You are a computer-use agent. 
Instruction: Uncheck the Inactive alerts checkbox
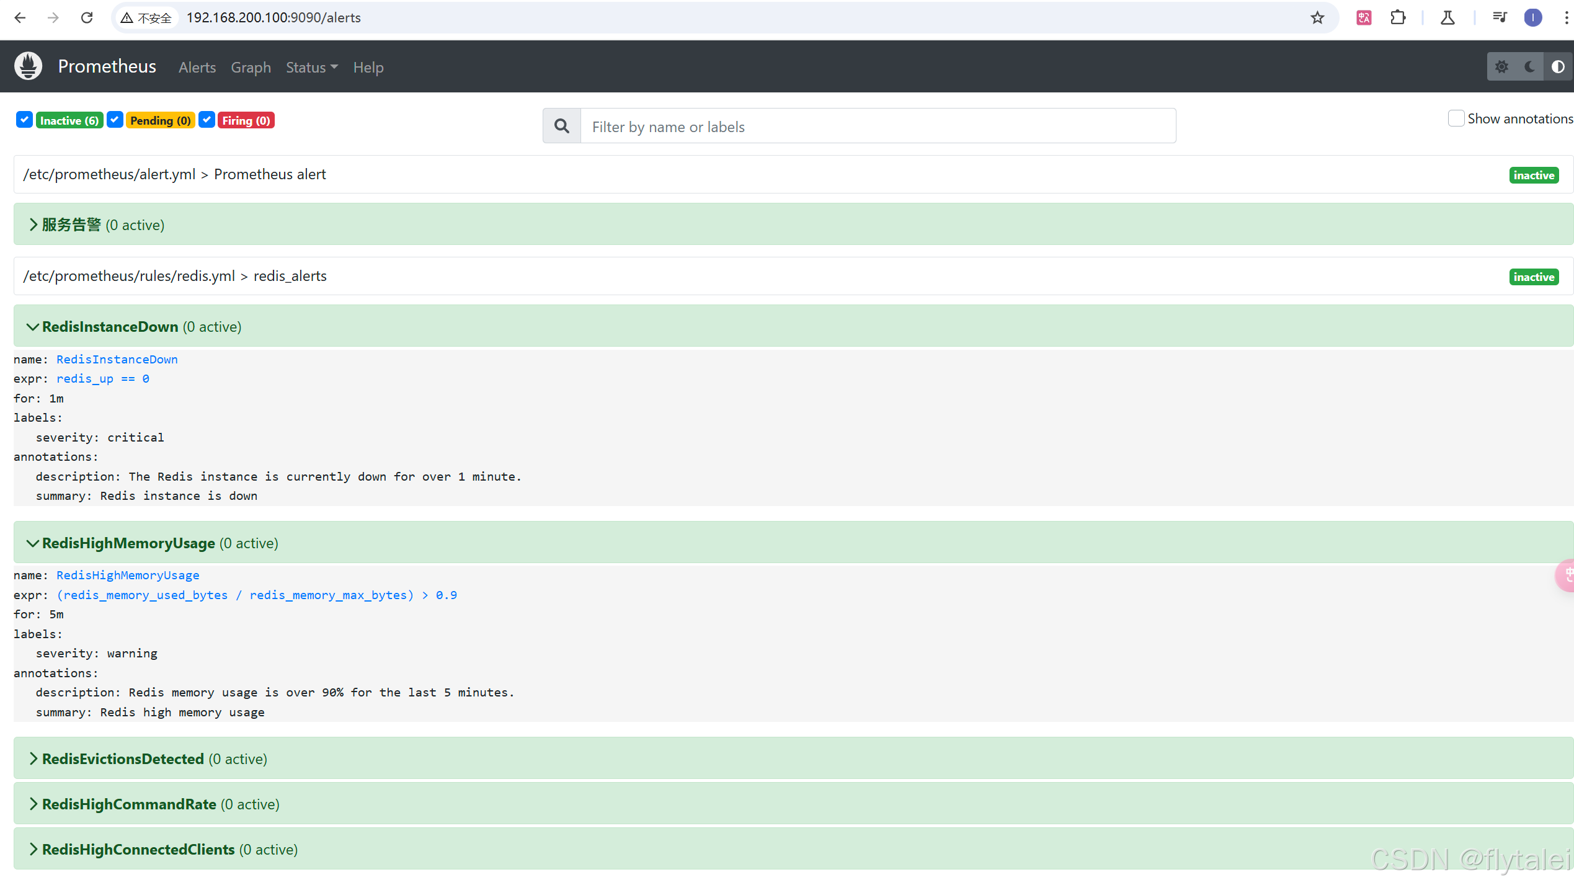point(24,120)
